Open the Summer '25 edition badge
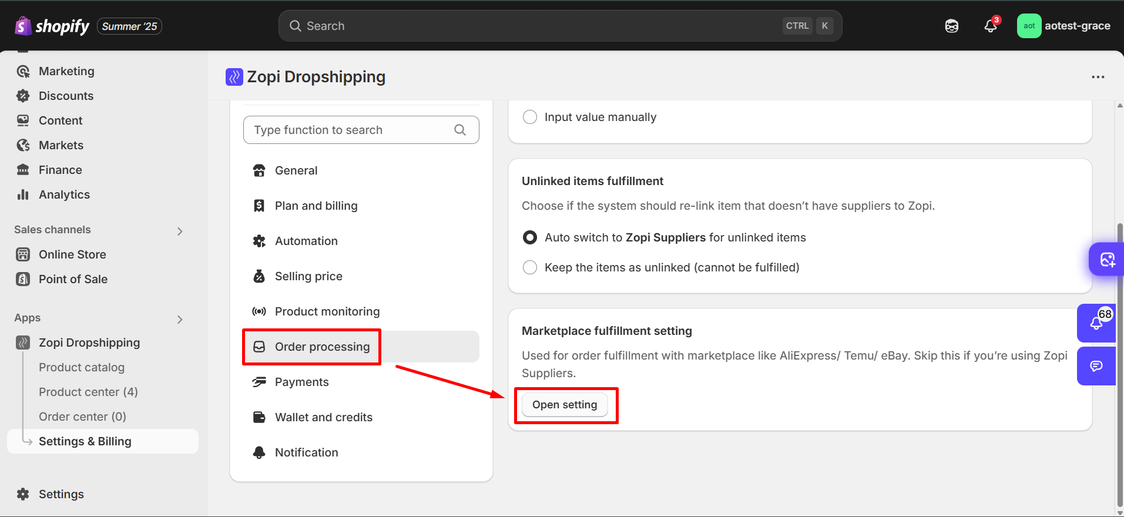Screen dimensions: 1124x517 [x=129, y=26]
